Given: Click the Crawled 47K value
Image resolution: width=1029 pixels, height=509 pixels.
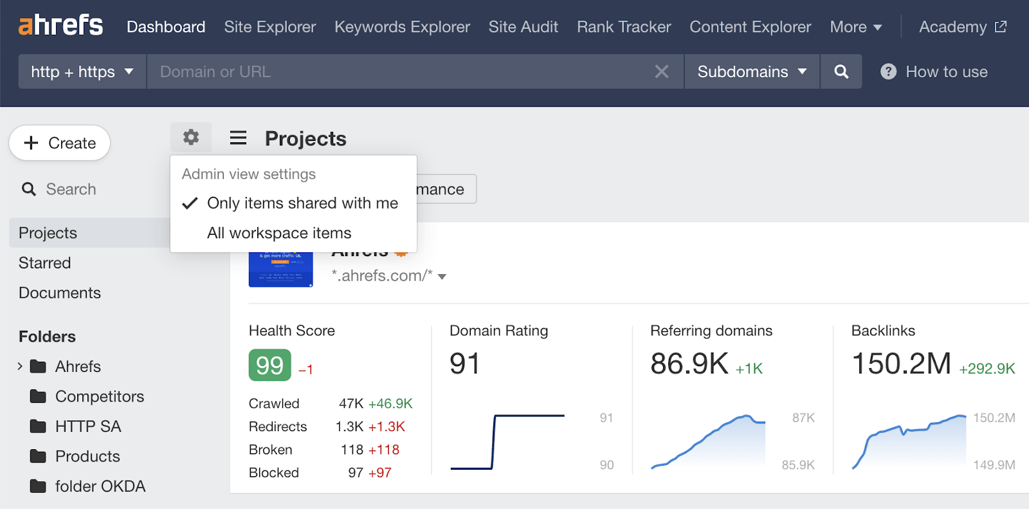Looking at the screenshot, I should click(x=351, y=403).
